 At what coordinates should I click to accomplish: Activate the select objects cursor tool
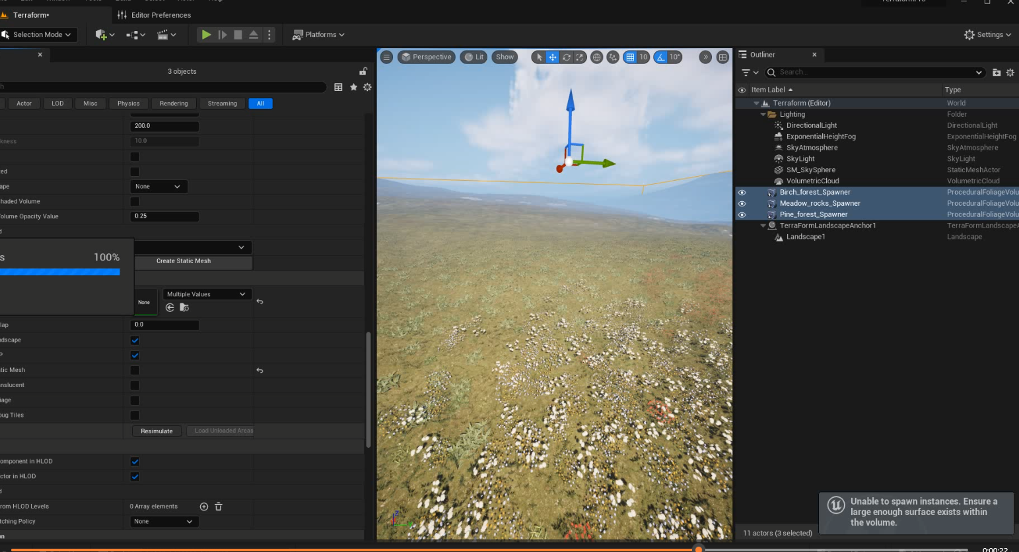pos(539,57)
